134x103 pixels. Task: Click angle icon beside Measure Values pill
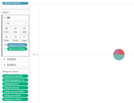(x=5, y=49)
